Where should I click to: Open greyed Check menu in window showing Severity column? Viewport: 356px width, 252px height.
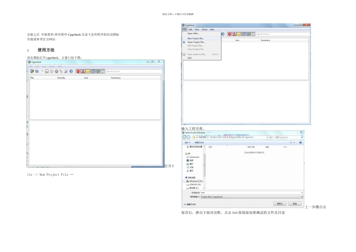[52, 67]
